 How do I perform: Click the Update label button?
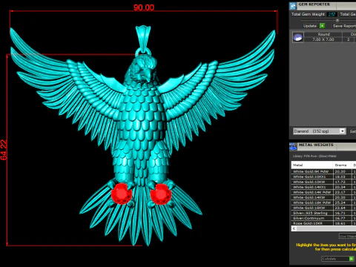310,26
